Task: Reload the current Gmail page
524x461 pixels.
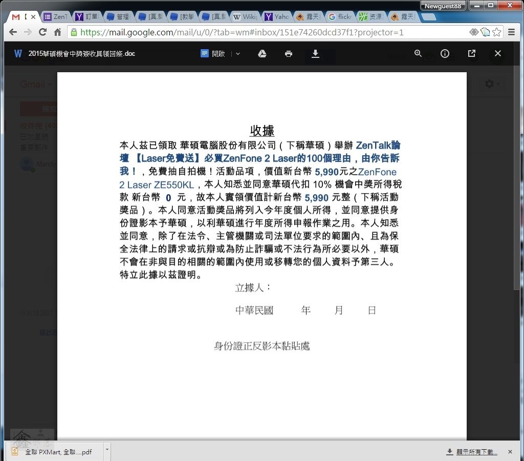Action: click(42, 32)
